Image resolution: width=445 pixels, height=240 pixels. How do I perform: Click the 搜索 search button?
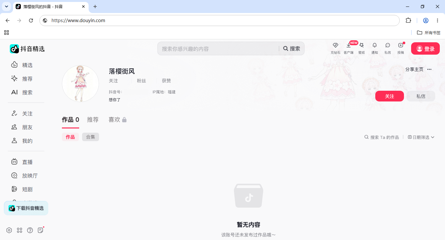coord(292,48)
